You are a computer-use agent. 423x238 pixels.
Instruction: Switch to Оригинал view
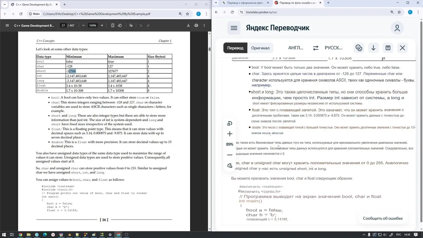point(260,48)
